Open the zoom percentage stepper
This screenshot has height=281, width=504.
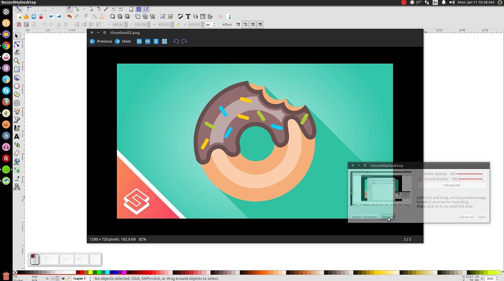[497, 279]
